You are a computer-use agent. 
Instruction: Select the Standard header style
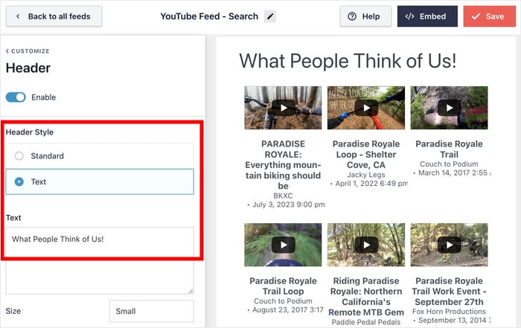click(19, 156)
